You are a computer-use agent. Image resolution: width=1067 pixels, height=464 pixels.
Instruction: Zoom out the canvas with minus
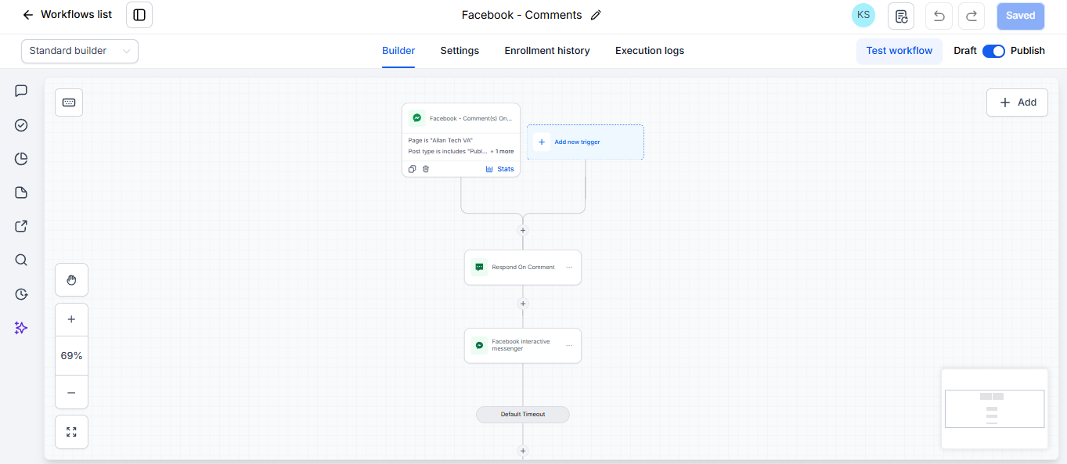[x=71, y=392]
